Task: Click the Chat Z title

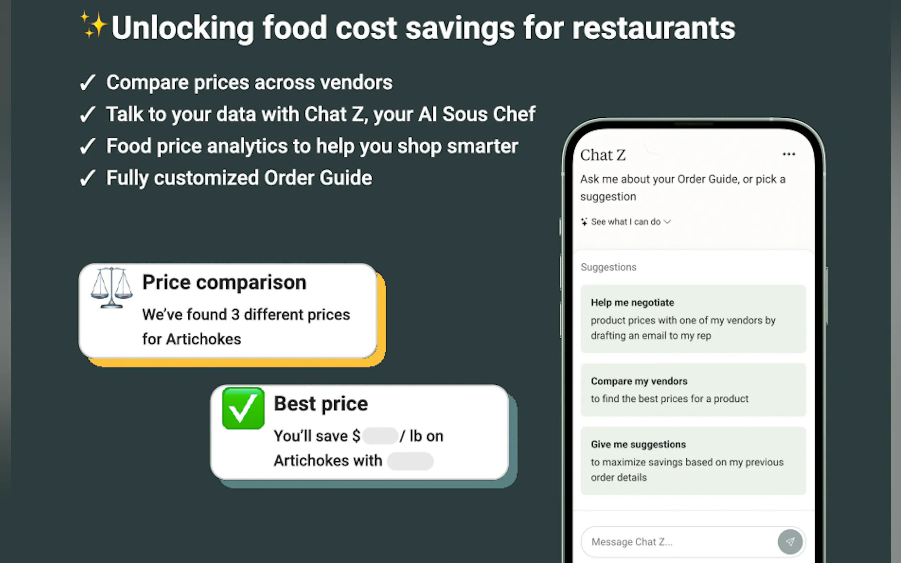Action: (603, 155)
